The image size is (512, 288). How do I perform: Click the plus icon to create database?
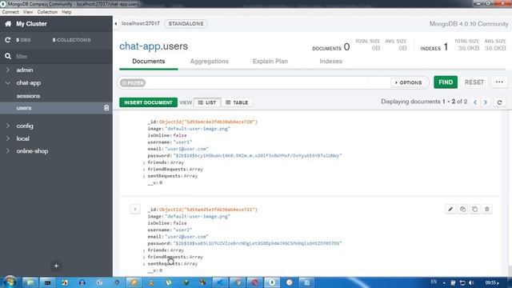pos(56,266)
